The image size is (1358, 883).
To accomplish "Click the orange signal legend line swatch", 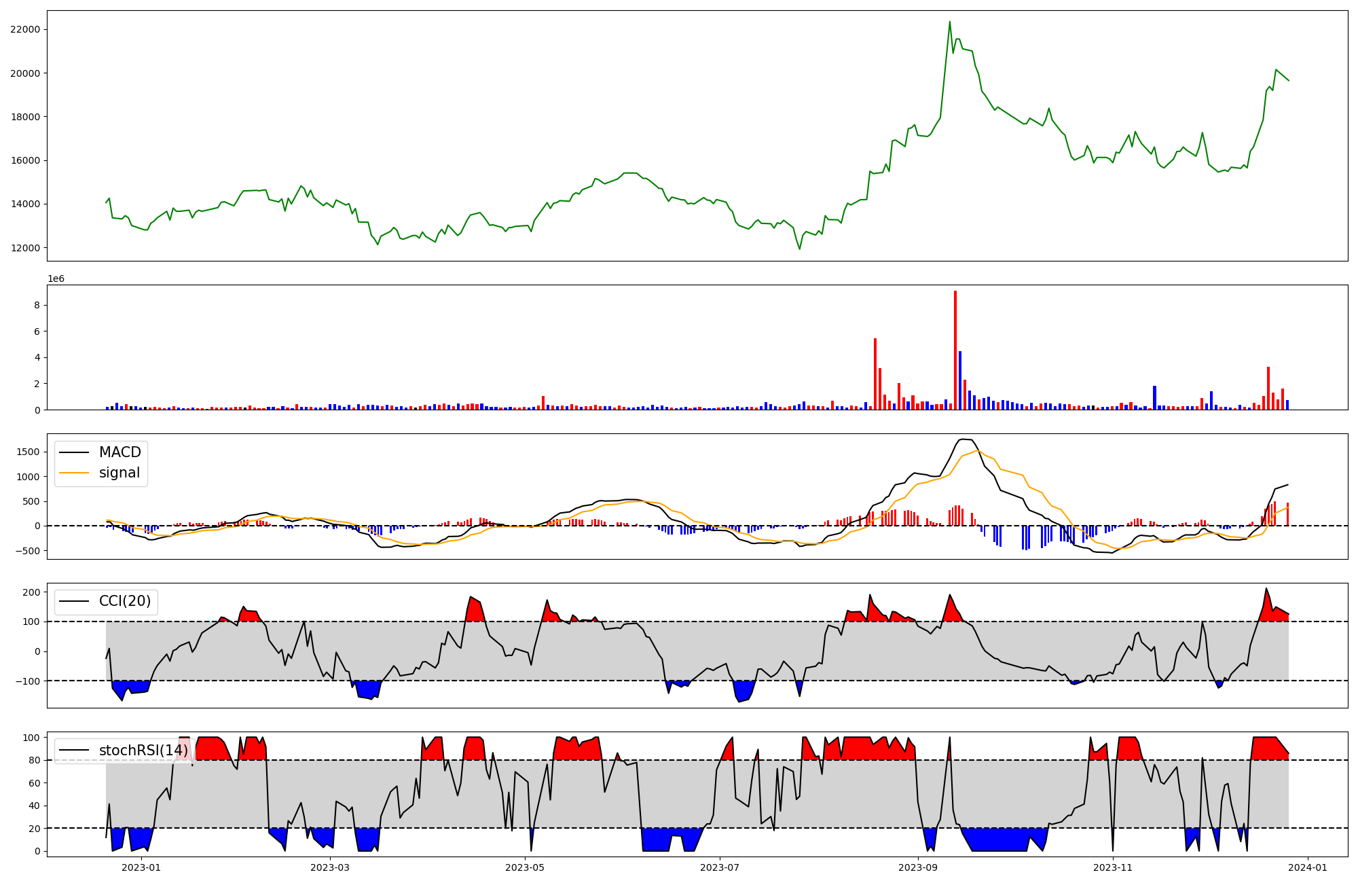I will 73,473.
